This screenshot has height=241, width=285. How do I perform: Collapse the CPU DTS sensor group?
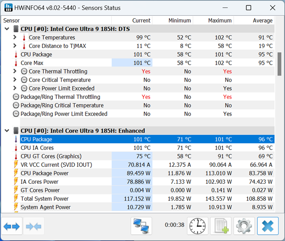coord(7,29)
